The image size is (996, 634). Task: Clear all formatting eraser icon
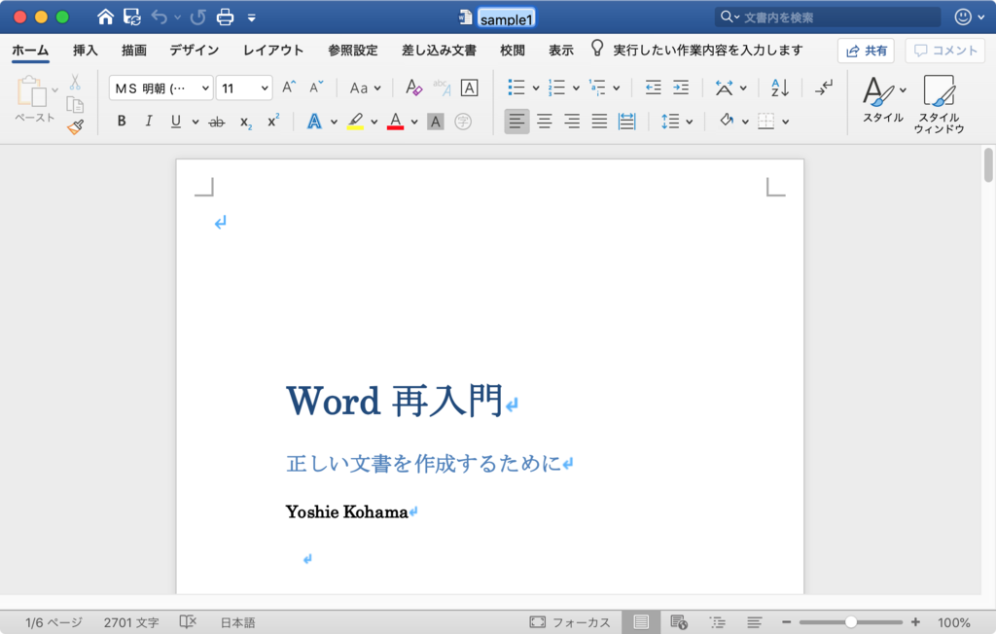[x=413, y=88]
